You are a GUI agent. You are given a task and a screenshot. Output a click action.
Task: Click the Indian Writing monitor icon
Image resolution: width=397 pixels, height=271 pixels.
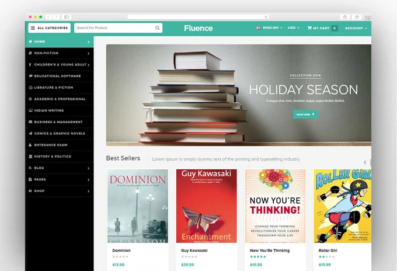coord(30,110)
